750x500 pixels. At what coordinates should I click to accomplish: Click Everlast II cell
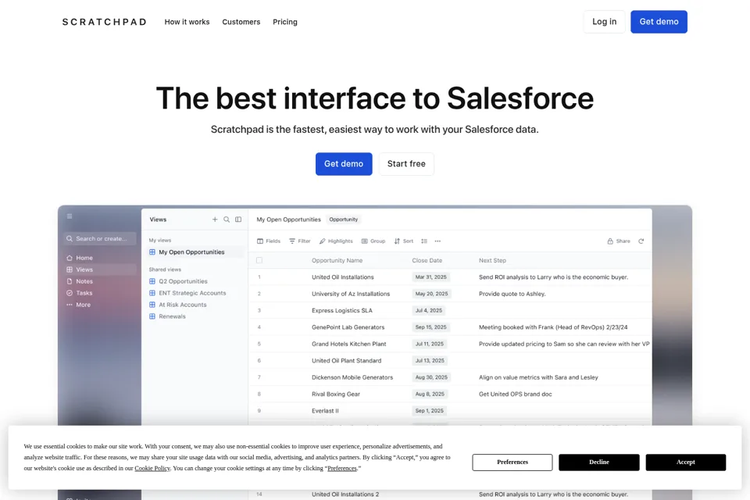point(325,411)
